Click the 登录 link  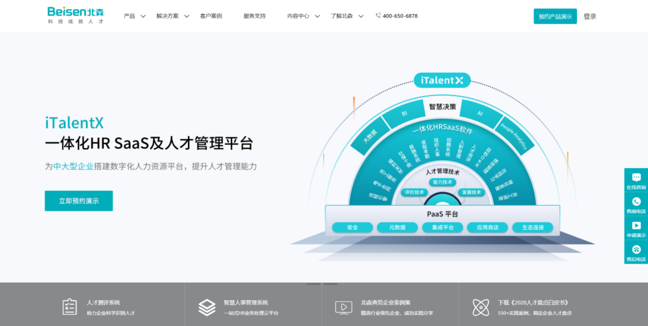[590, 16]
